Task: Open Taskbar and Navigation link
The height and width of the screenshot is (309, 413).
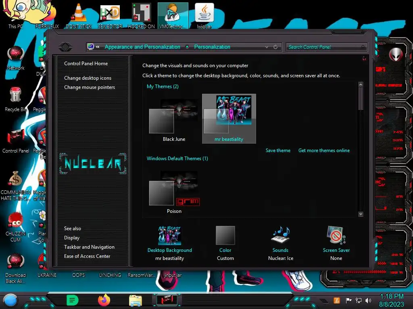Action: [x=89, y=247]
